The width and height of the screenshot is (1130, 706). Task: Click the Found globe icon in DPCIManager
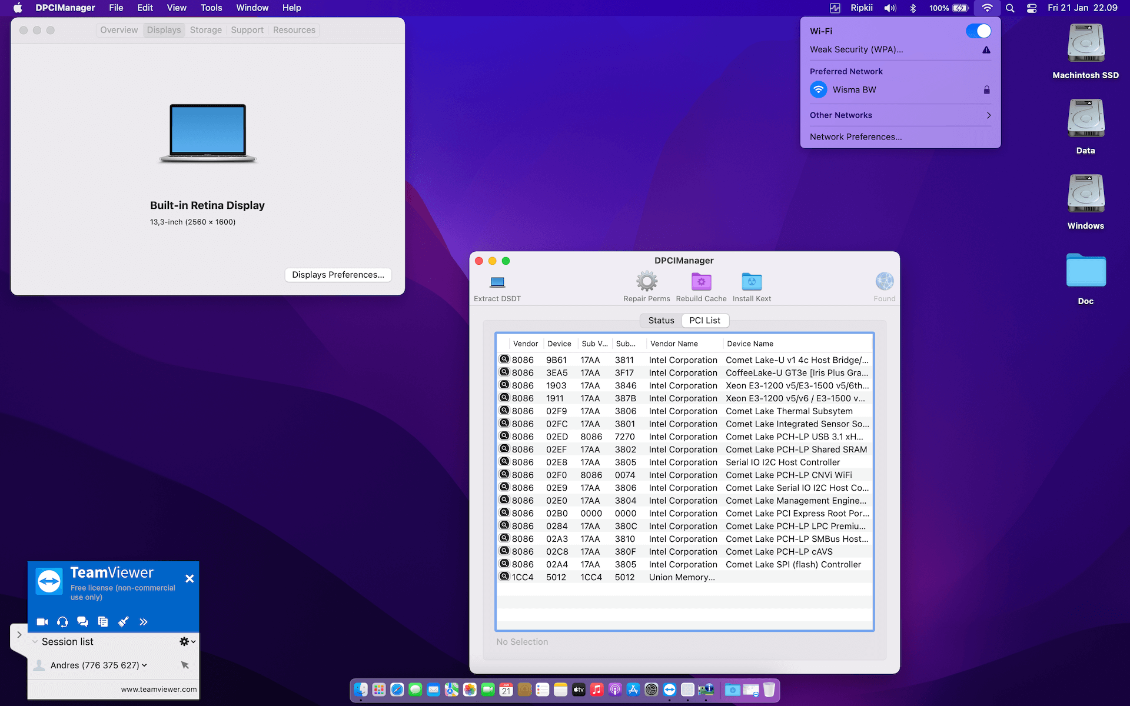pos(885,281)
